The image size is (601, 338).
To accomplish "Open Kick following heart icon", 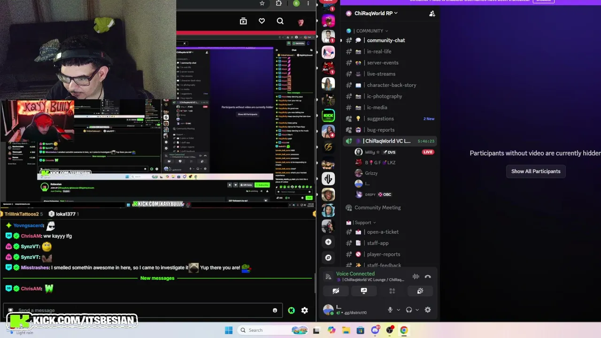I will click(262, 21).
